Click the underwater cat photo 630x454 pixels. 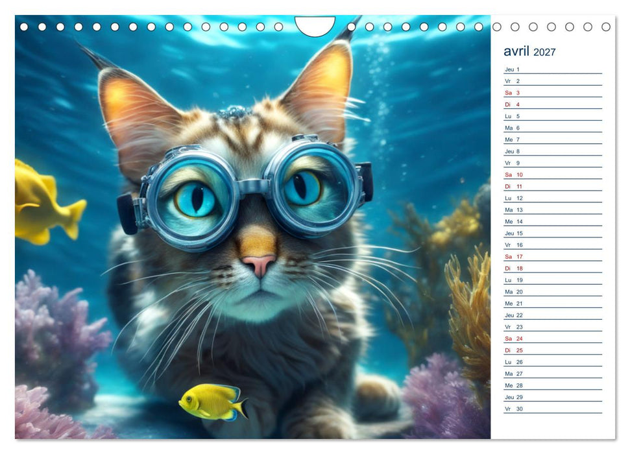tap(253, 227)
